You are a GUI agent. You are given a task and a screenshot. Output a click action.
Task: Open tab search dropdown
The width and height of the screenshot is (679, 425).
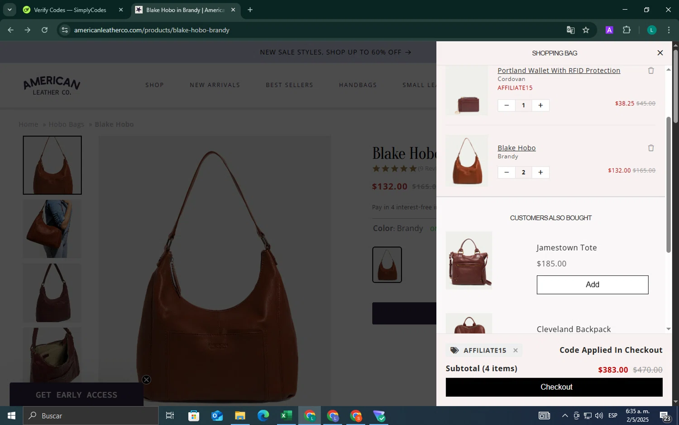pyautogui.click(x=10, y=10)
